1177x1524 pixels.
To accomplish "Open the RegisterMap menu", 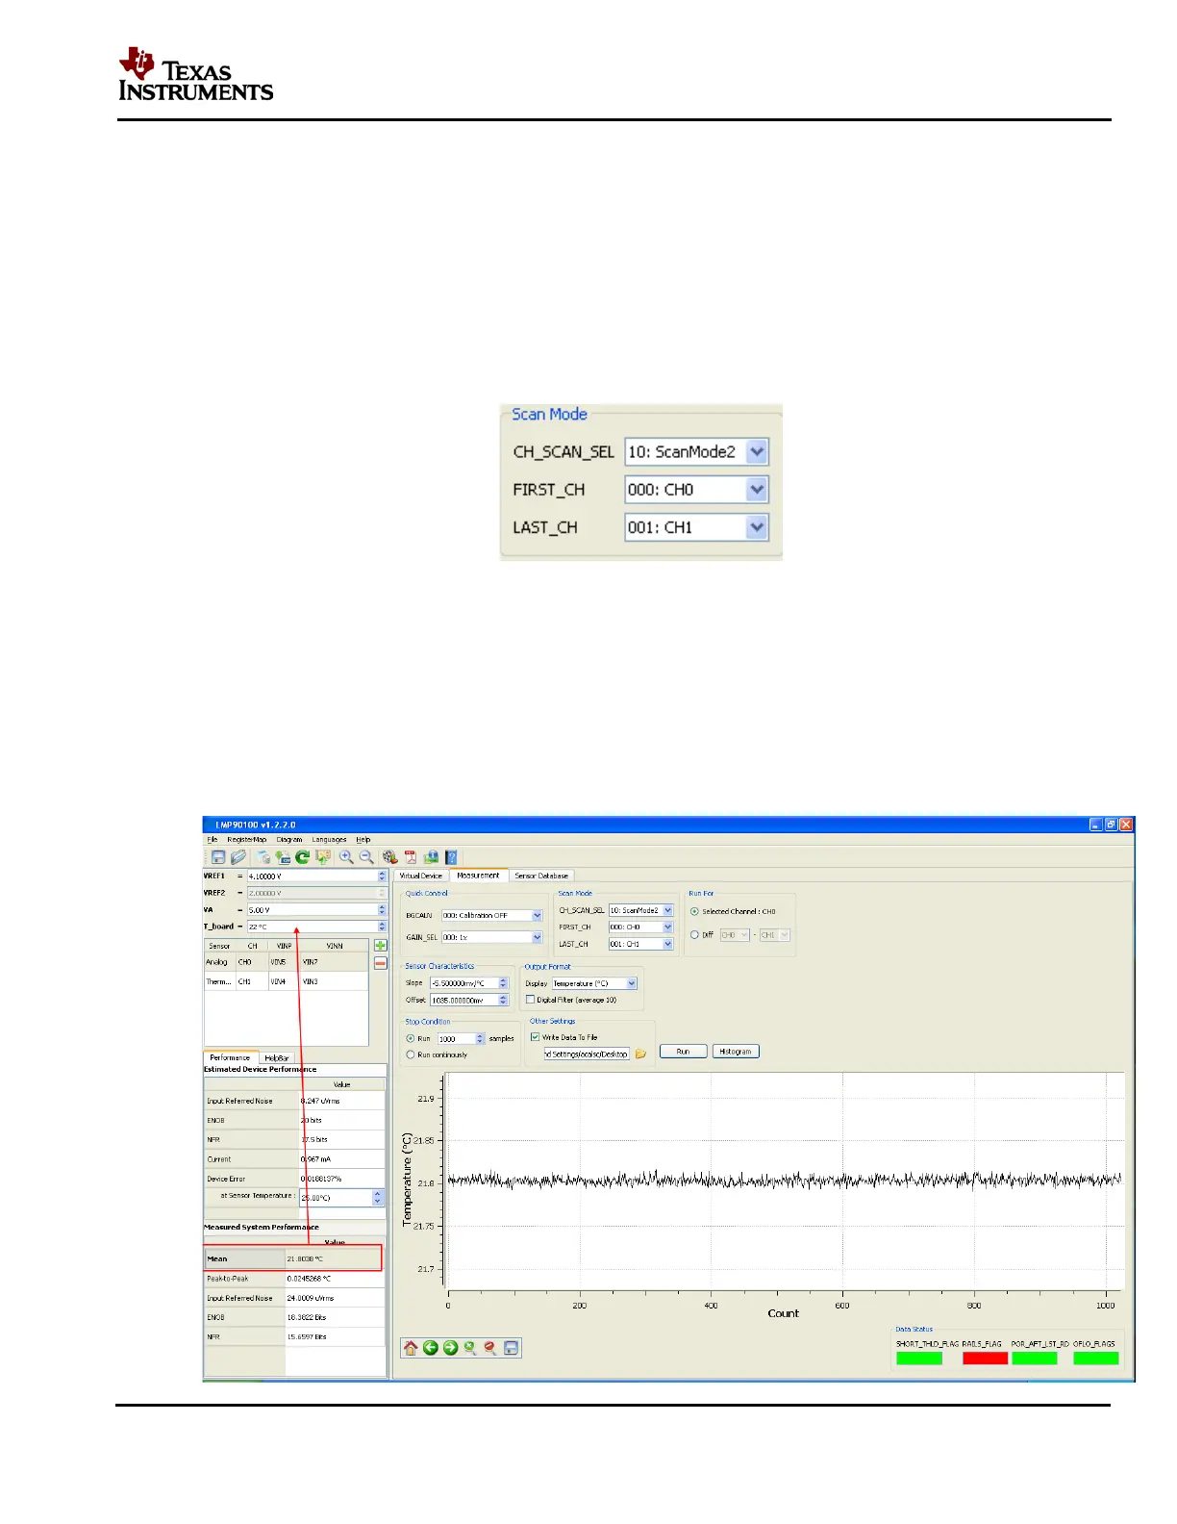I will click(246, 840).
